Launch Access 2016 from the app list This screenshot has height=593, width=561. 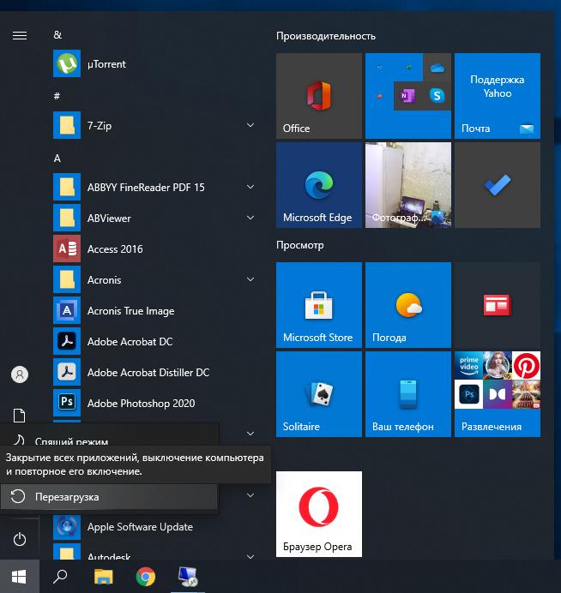pos(67,249)
